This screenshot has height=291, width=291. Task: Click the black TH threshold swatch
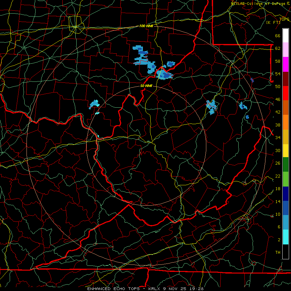[x=286, y=252]
